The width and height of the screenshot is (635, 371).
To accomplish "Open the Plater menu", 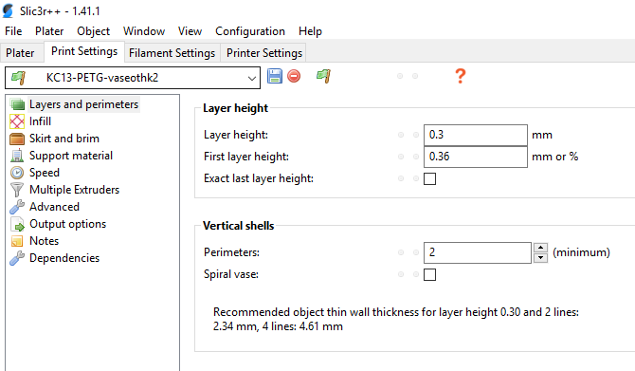I will point(49,31).
